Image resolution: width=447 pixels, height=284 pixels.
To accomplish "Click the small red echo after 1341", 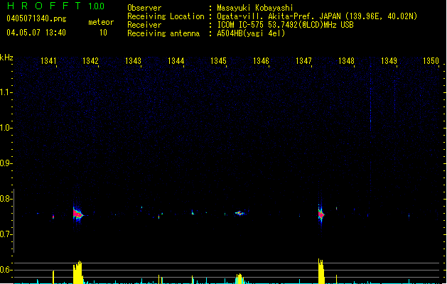I will 53,217.
